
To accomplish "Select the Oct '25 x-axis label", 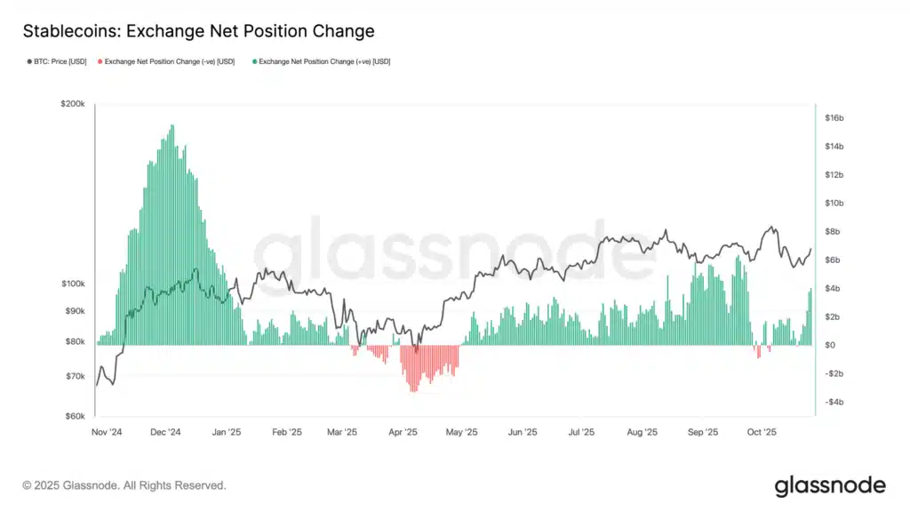I will pos(762,432).
